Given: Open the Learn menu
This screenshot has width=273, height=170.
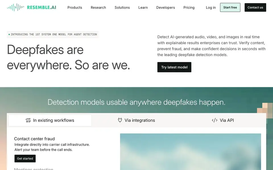Looking at the screenshot, I should pyautogui.click(x=143, y=7).
